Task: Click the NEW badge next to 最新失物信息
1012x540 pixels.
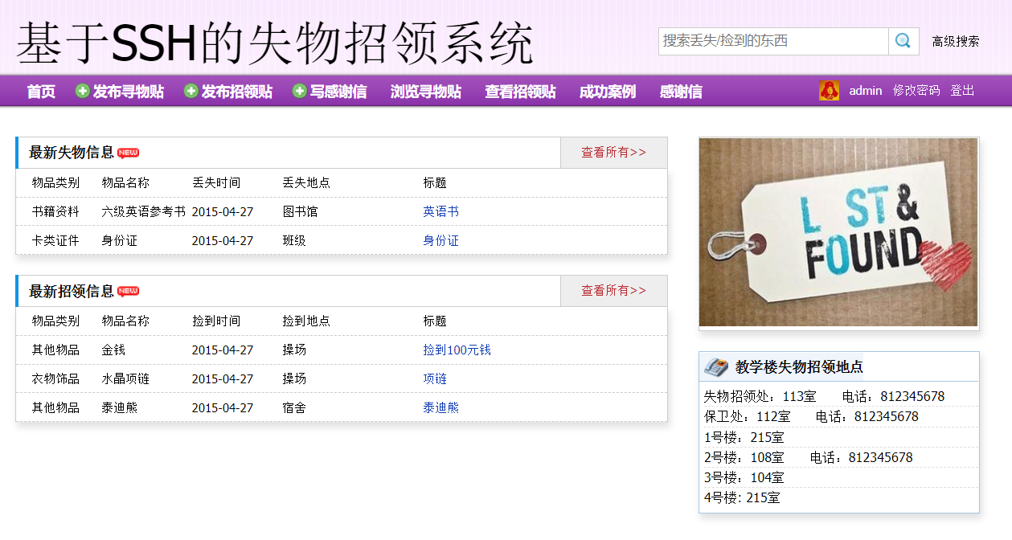Action: (x=129, y=152)
